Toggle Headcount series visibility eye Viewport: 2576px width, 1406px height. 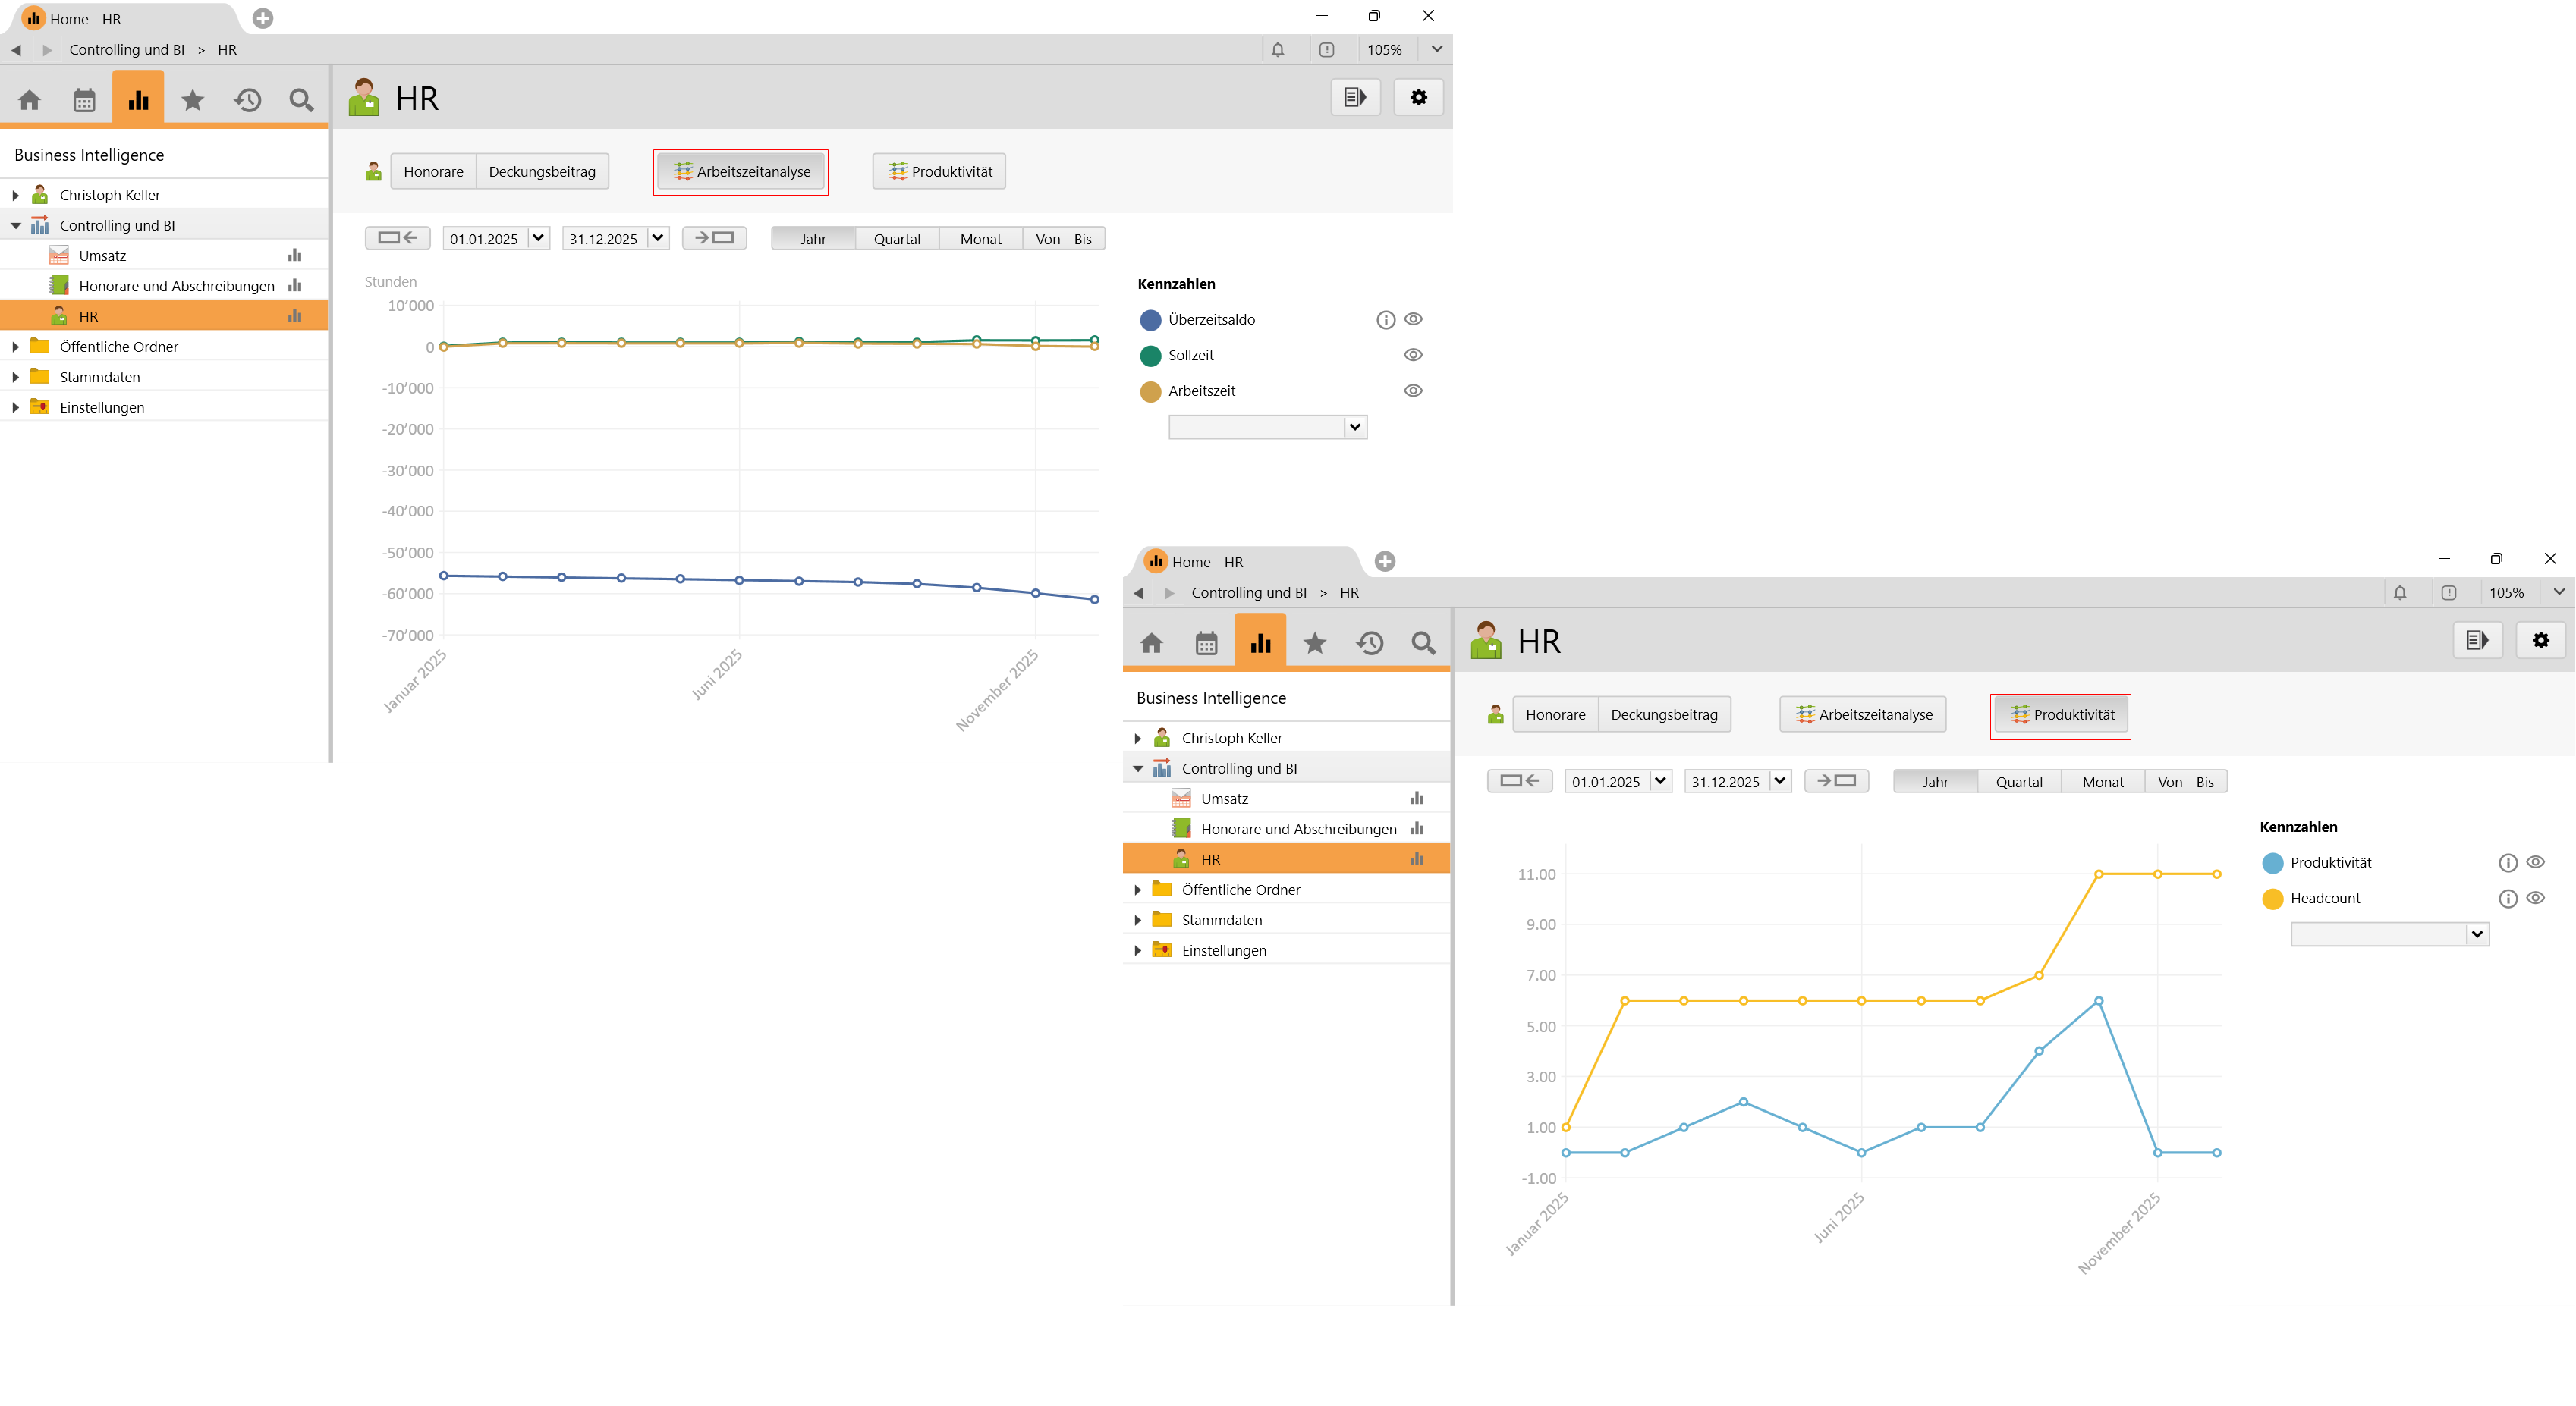point(2535,897)
